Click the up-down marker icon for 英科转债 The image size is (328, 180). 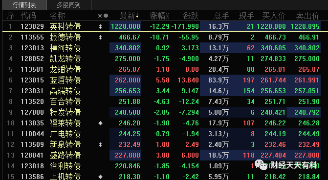pos(100,26)
